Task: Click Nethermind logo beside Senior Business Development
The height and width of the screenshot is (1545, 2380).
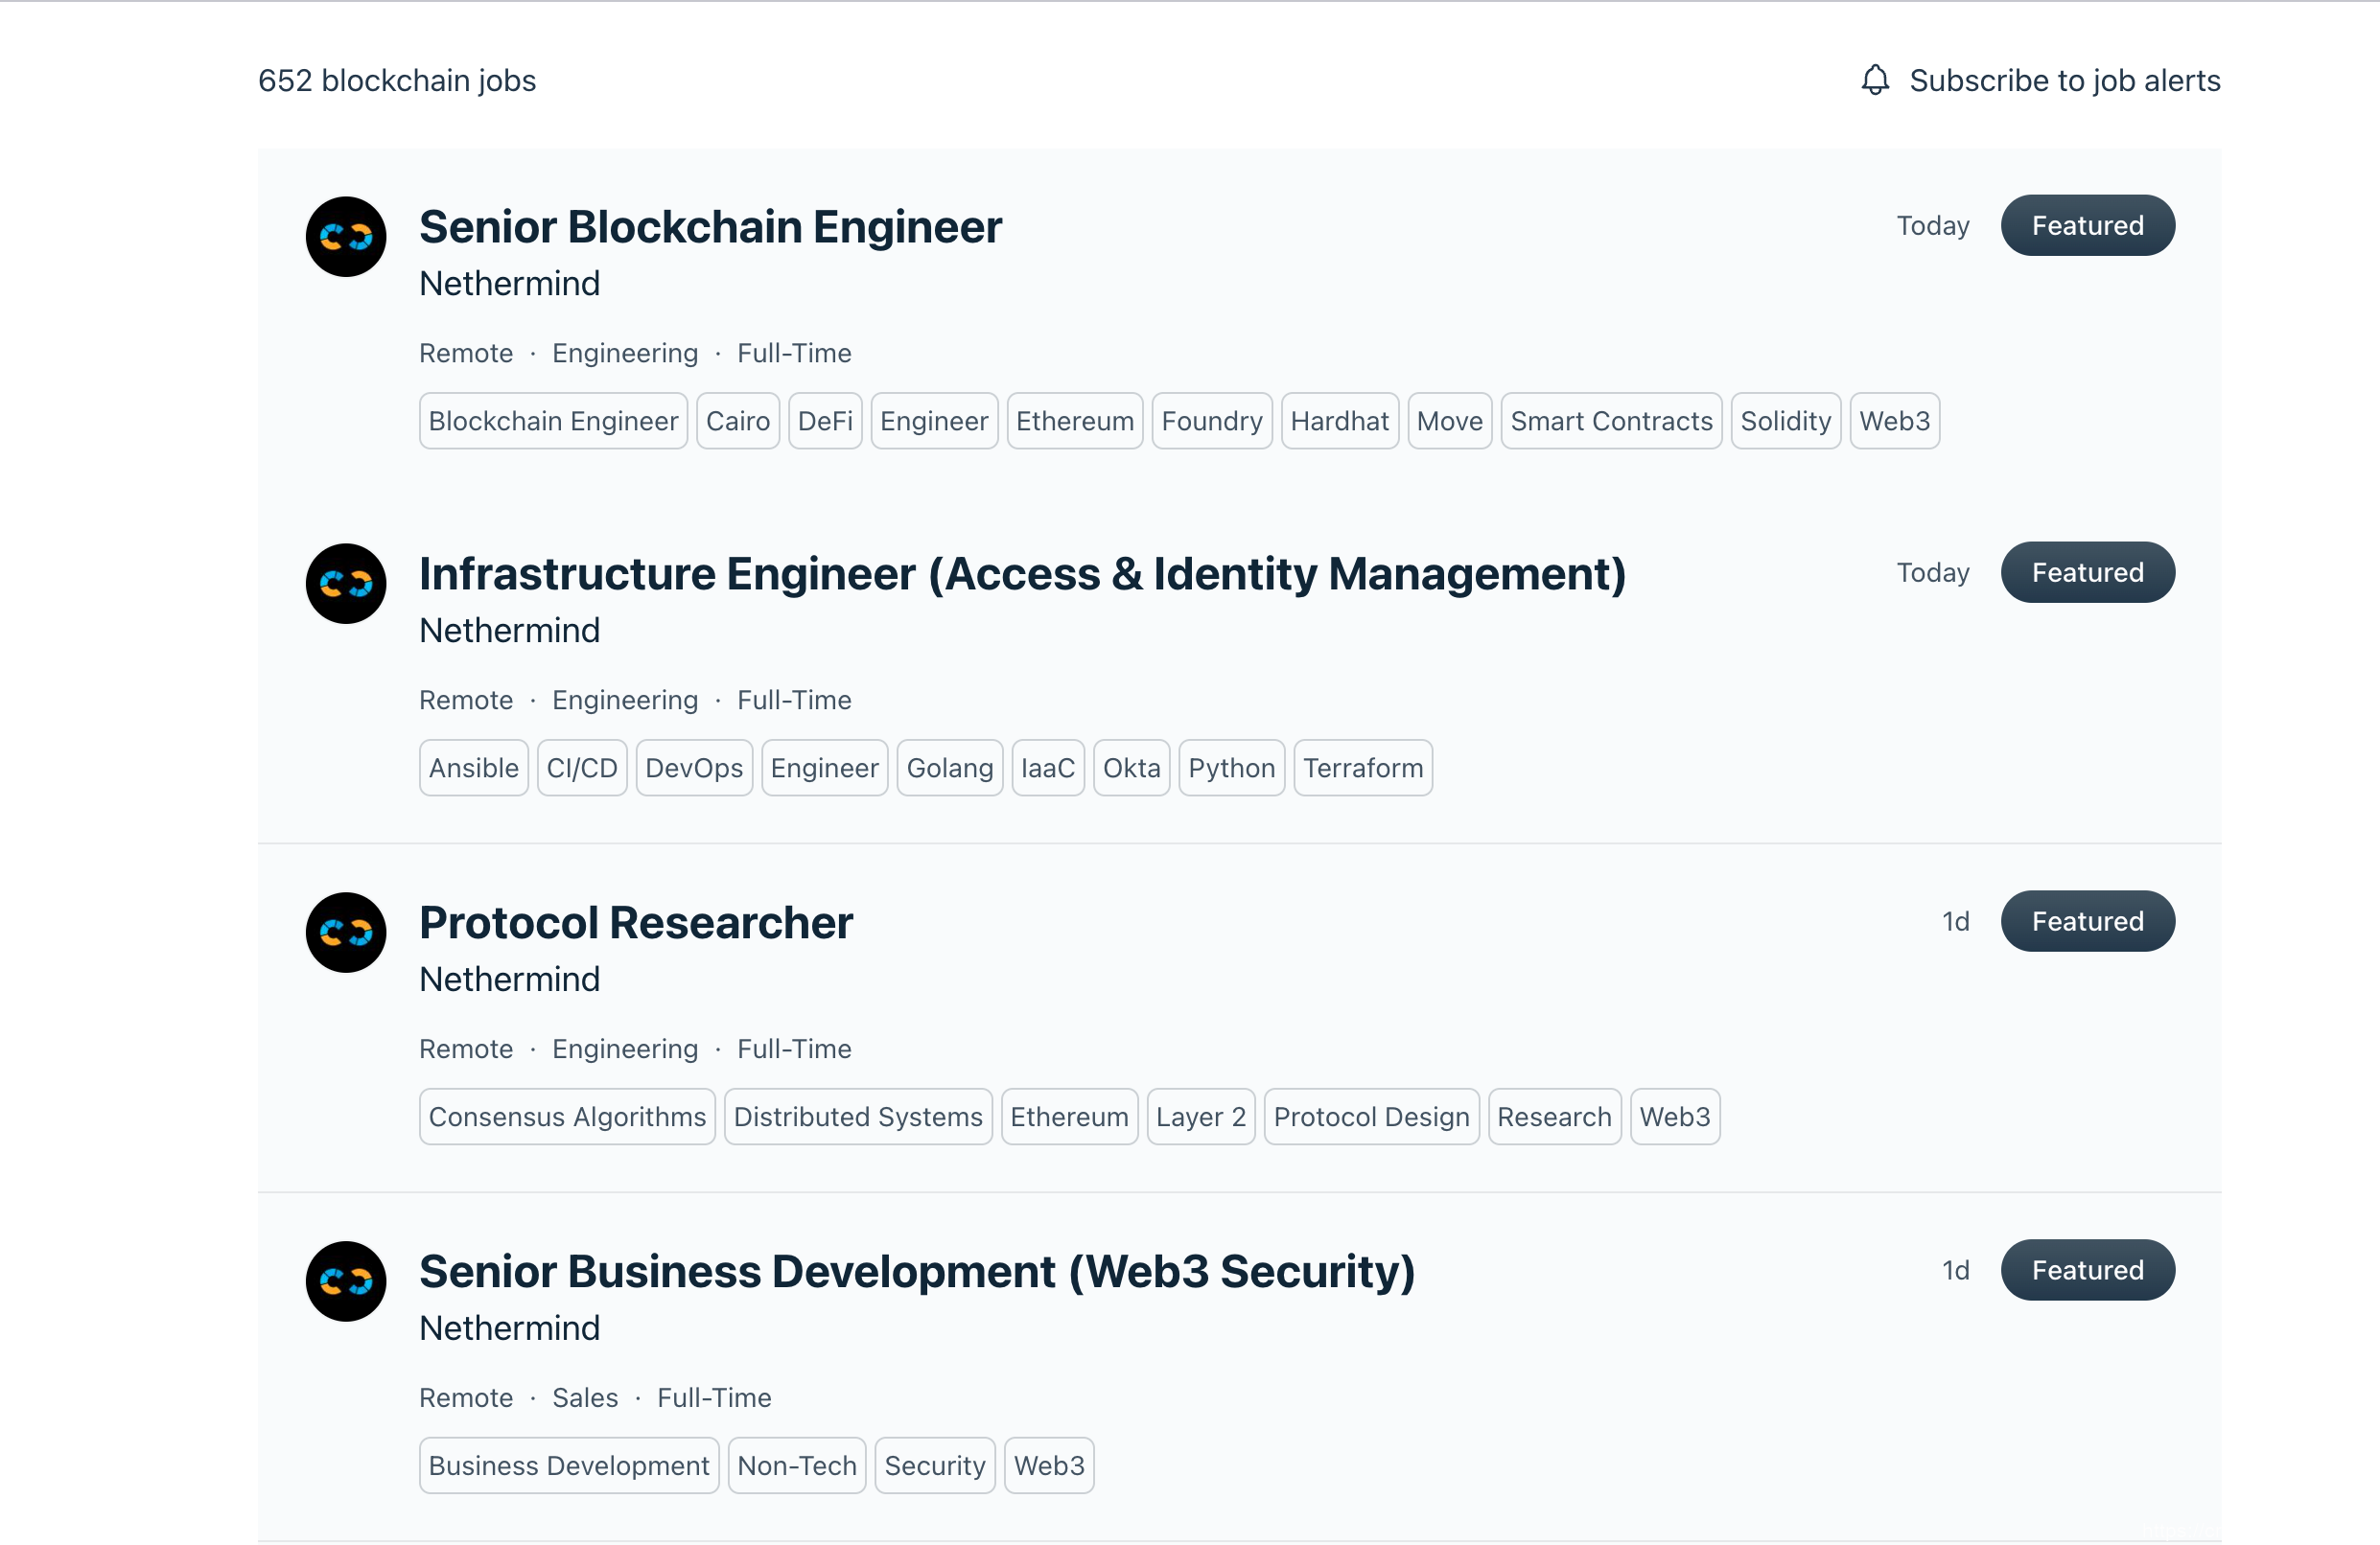Action: pos(346,1281)
